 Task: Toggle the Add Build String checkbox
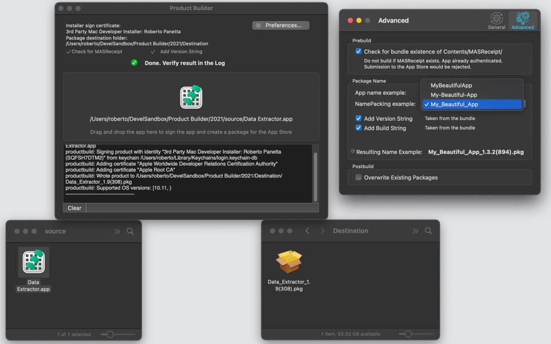pos(358,128)
